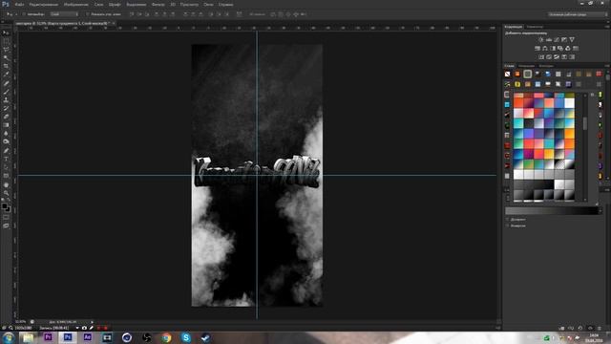Add a Channel Mixer adjustment
This screenshot has height=344, width=611.
(x=568, y=49)
